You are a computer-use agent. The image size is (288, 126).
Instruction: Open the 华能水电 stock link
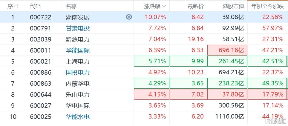(78, 116)
